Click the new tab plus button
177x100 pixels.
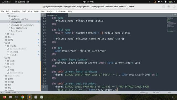pyautogui.click(x=173, y=15)
